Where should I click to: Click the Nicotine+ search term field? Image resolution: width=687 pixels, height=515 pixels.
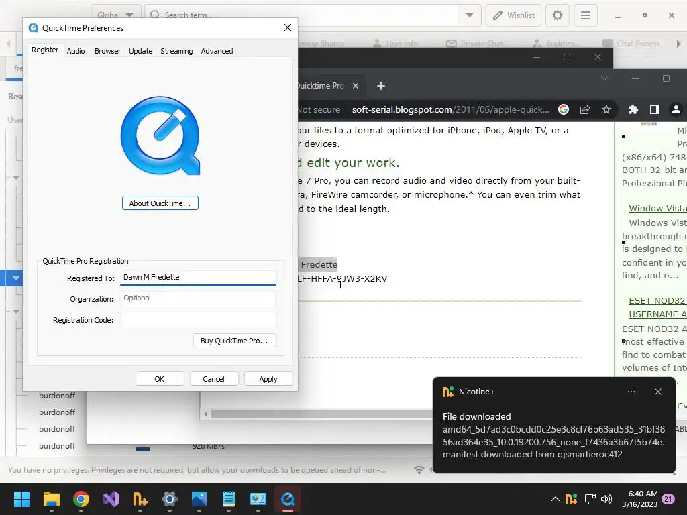click(303, 15)
